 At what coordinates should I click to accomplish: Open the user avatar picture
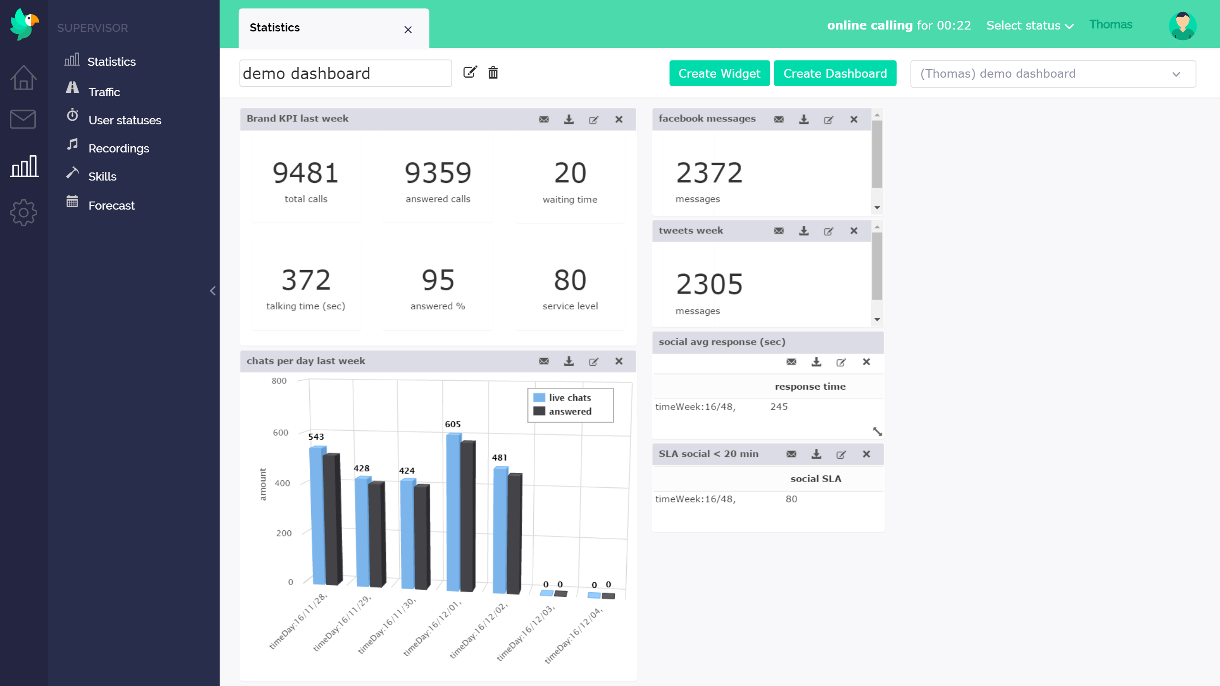click(x=1182, y=26)
